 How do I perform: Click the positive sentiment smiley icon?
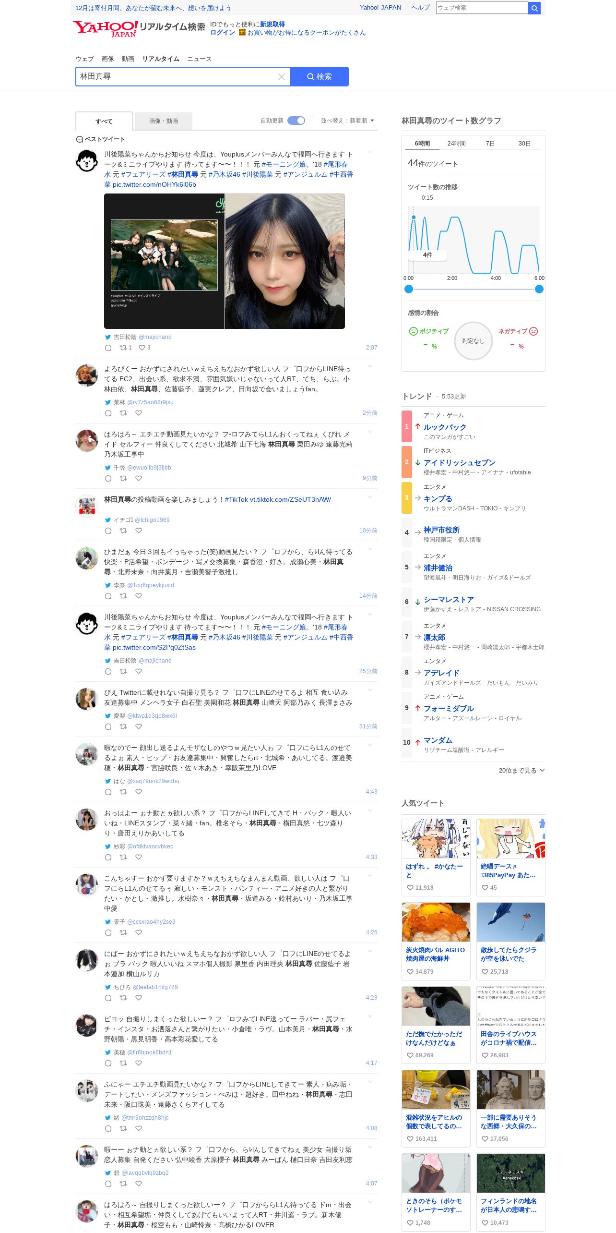(x=413, y=331)
